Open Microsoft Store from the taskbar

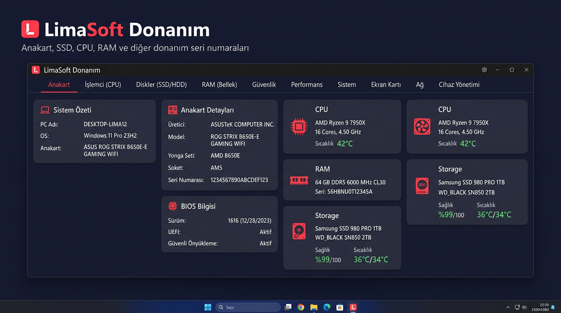(x=340, y=307)
